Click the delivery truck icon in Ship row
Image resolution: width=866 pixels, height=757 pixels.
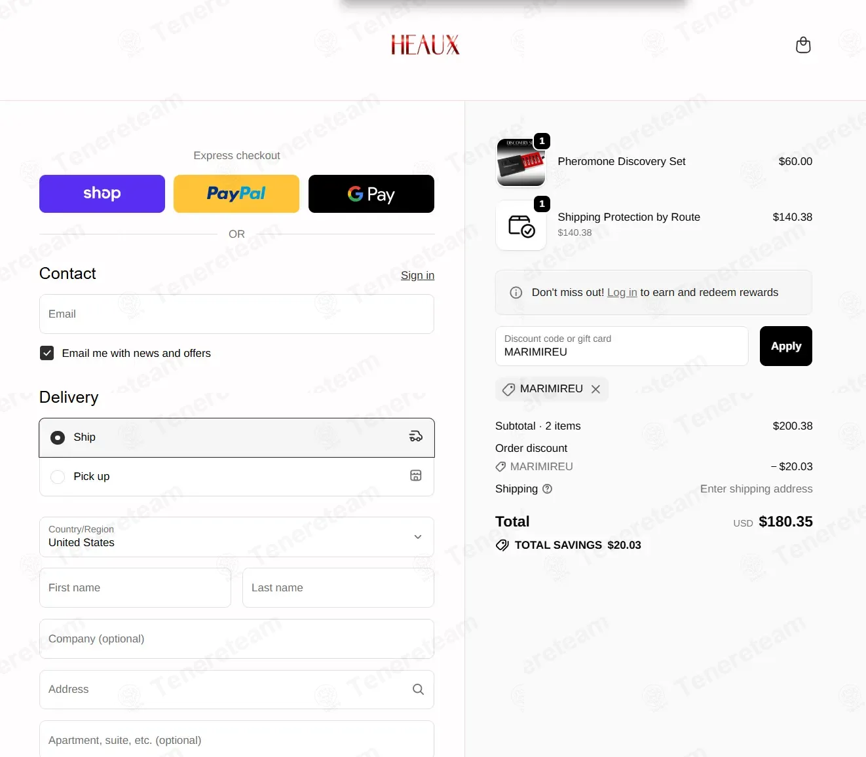click(416, 437)
